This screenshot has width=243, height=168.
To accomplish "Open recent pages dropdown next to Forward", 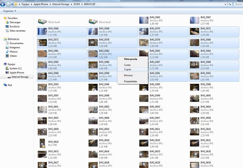I will click(13, 4).
